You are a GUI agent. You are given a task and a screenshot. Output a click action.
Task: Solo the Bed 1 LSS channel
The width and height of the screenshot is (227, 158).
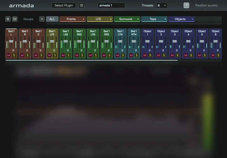tap(68, 55)
